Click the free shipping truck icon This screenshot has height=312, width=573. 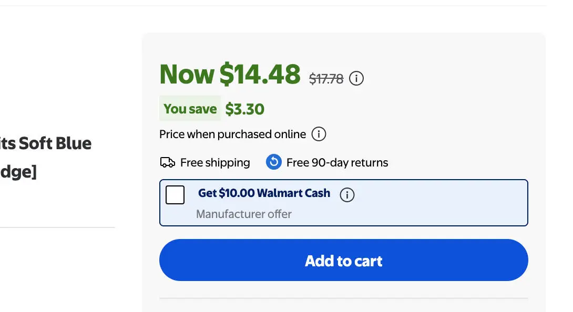point(167,162)
